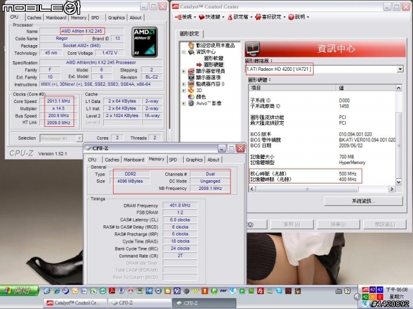Switch to Mainboard tab in back CPU-Z window
The width and height of the screenshot is (413, 309).
tap(56, 17)
